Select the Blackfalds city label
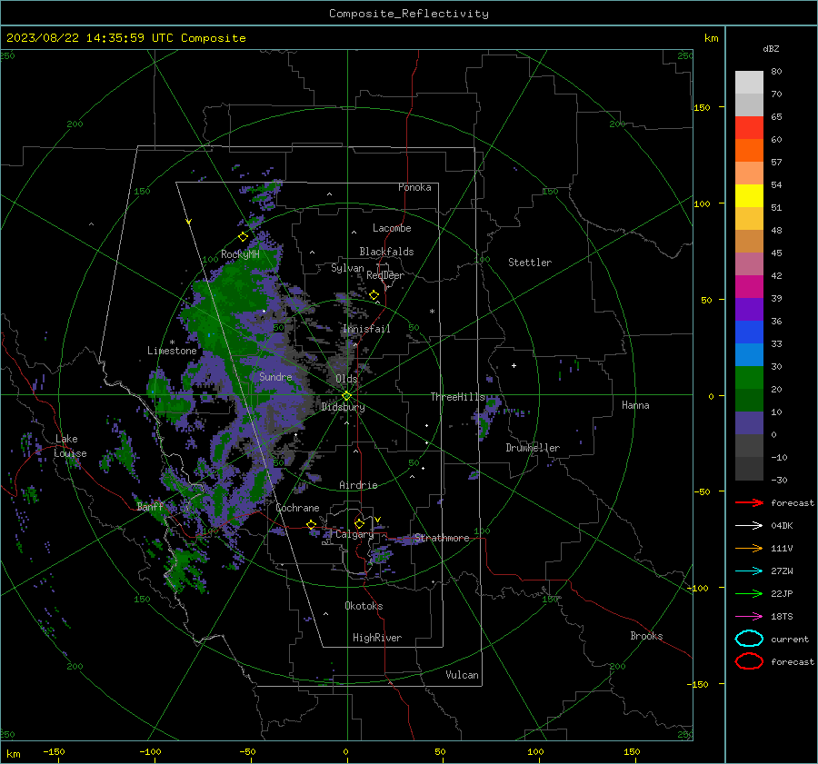The height and width of the screenshot is (764, 818). (x=386, y=252)
